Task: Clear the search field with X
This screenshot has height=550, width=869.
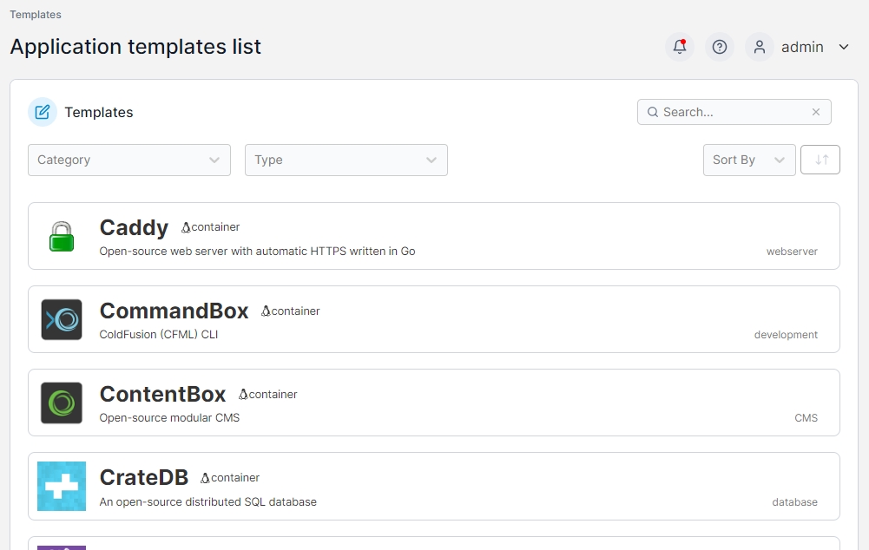Action: [816, 112]
